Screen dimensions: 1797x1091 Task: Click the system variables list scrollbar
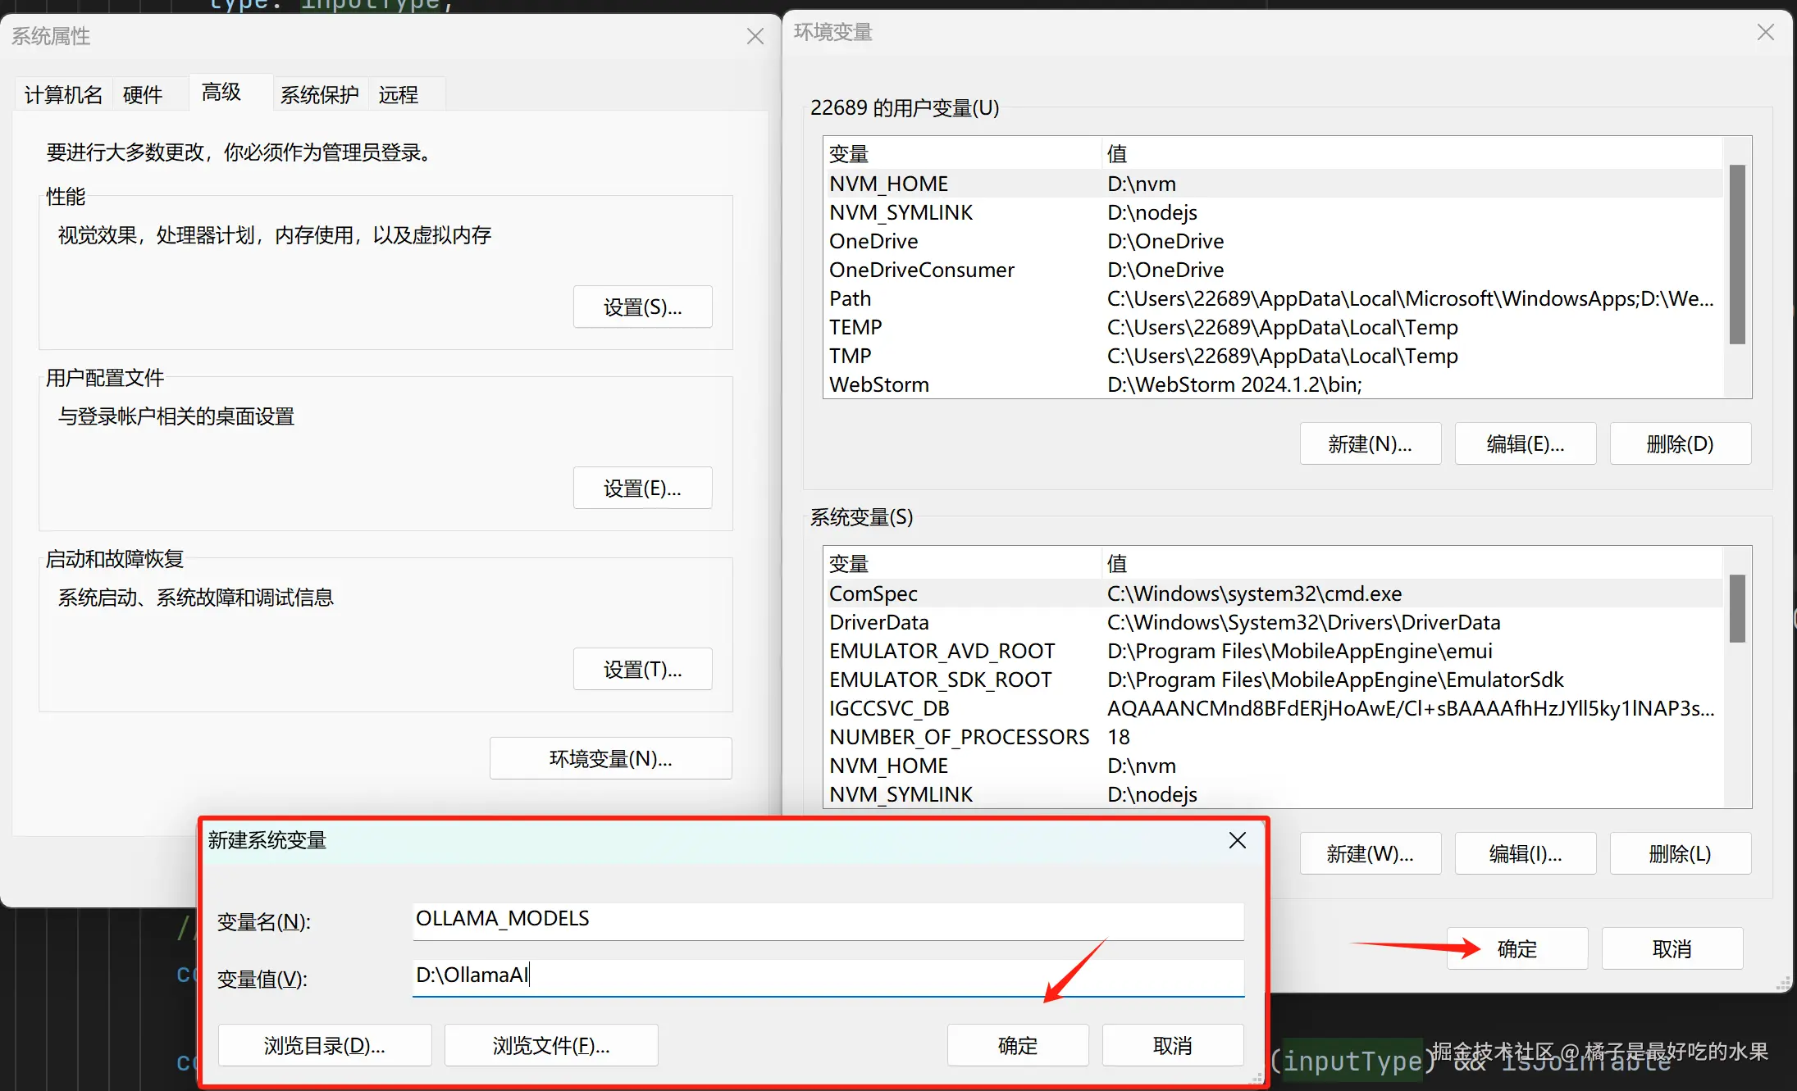pyautogui.click(x=1736, y=609)
